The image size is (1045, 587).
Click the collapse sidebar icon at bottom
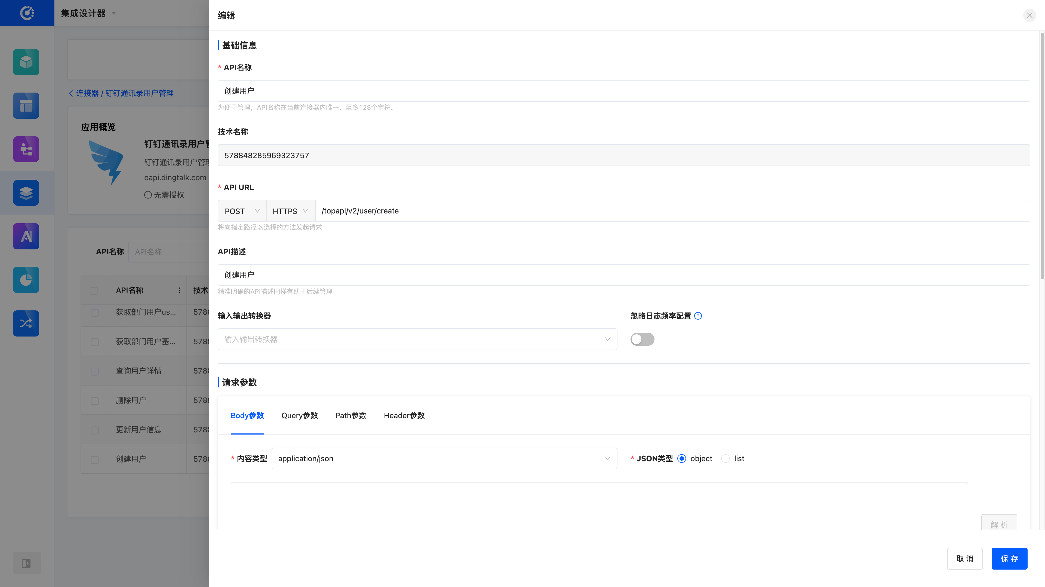click(x=26, y=563)
